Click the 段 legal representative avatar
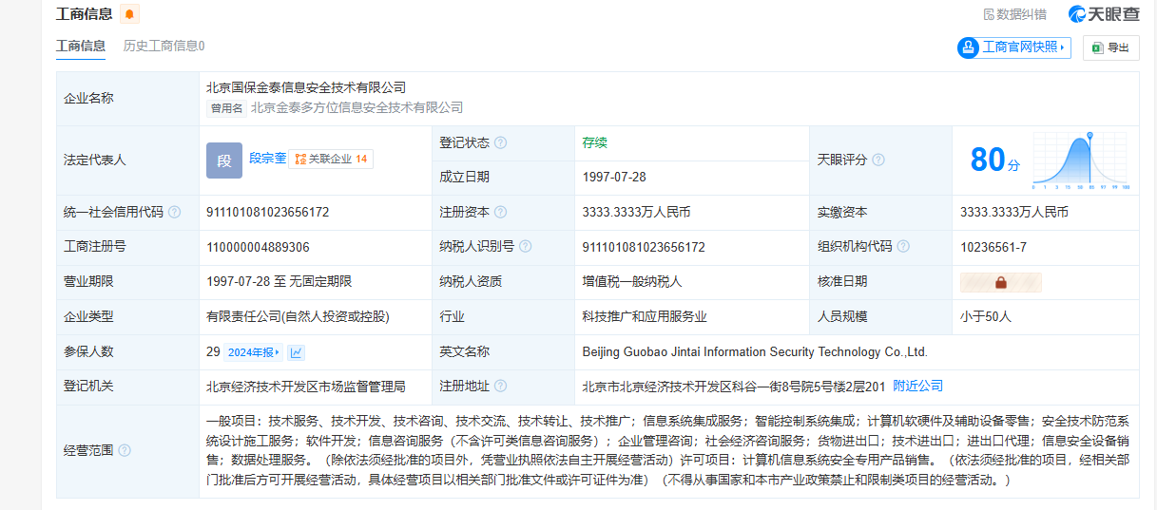 (x=224, y=161)
